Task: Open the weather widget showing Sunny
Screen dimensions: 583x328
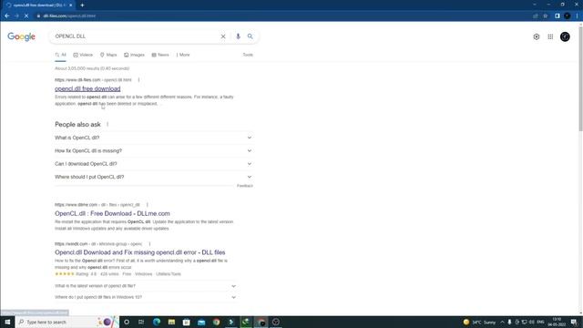Action: [479, 322]
